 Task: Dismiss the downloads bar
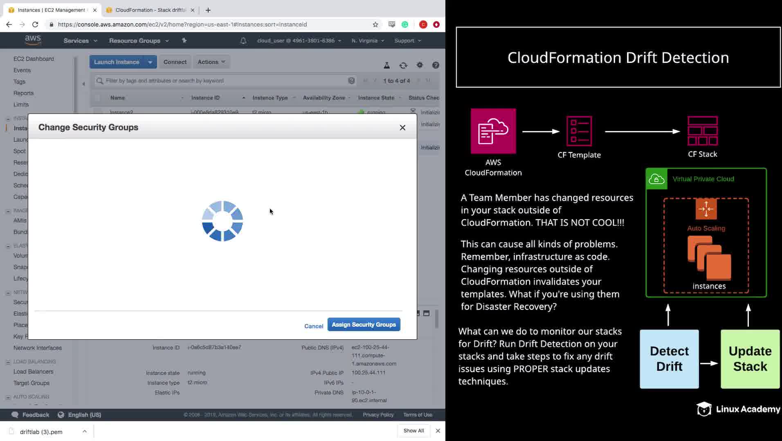pos(438,431)
